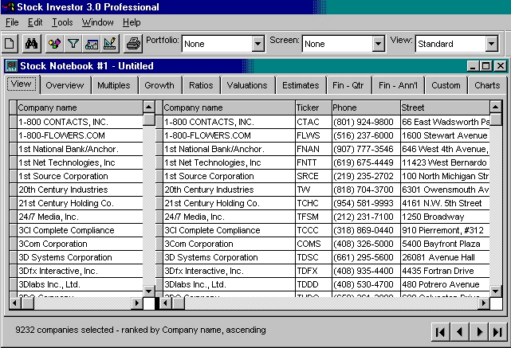Click left pane horizontal scroll right arrow

(137, 303)
